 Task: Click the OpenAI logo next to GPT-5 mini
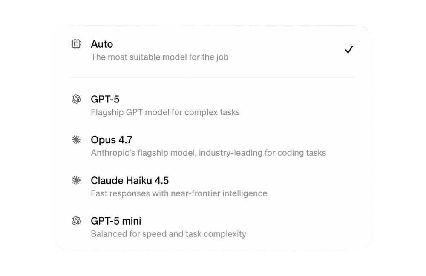point(76,221)
